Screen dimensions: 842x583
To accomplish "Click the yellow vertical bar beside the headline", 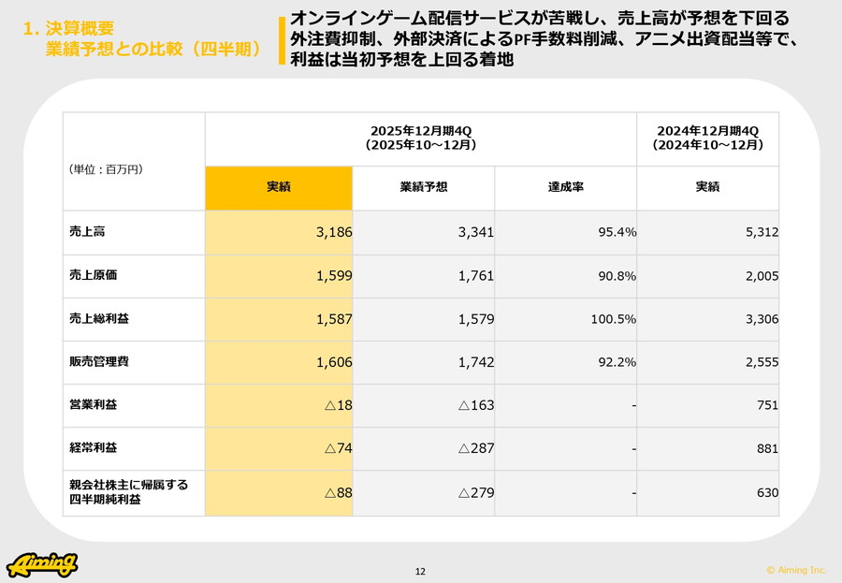I will (x=282, y=42).
